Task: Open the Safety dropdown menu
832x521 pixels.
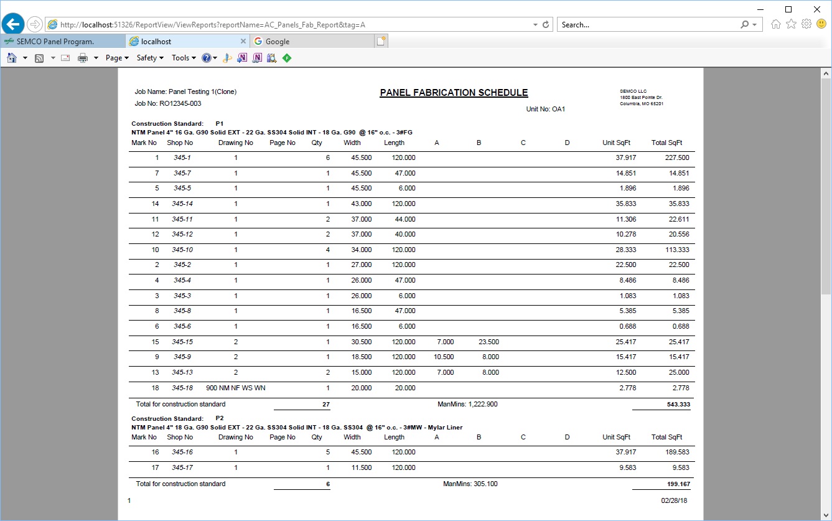Action: [150, 58]
